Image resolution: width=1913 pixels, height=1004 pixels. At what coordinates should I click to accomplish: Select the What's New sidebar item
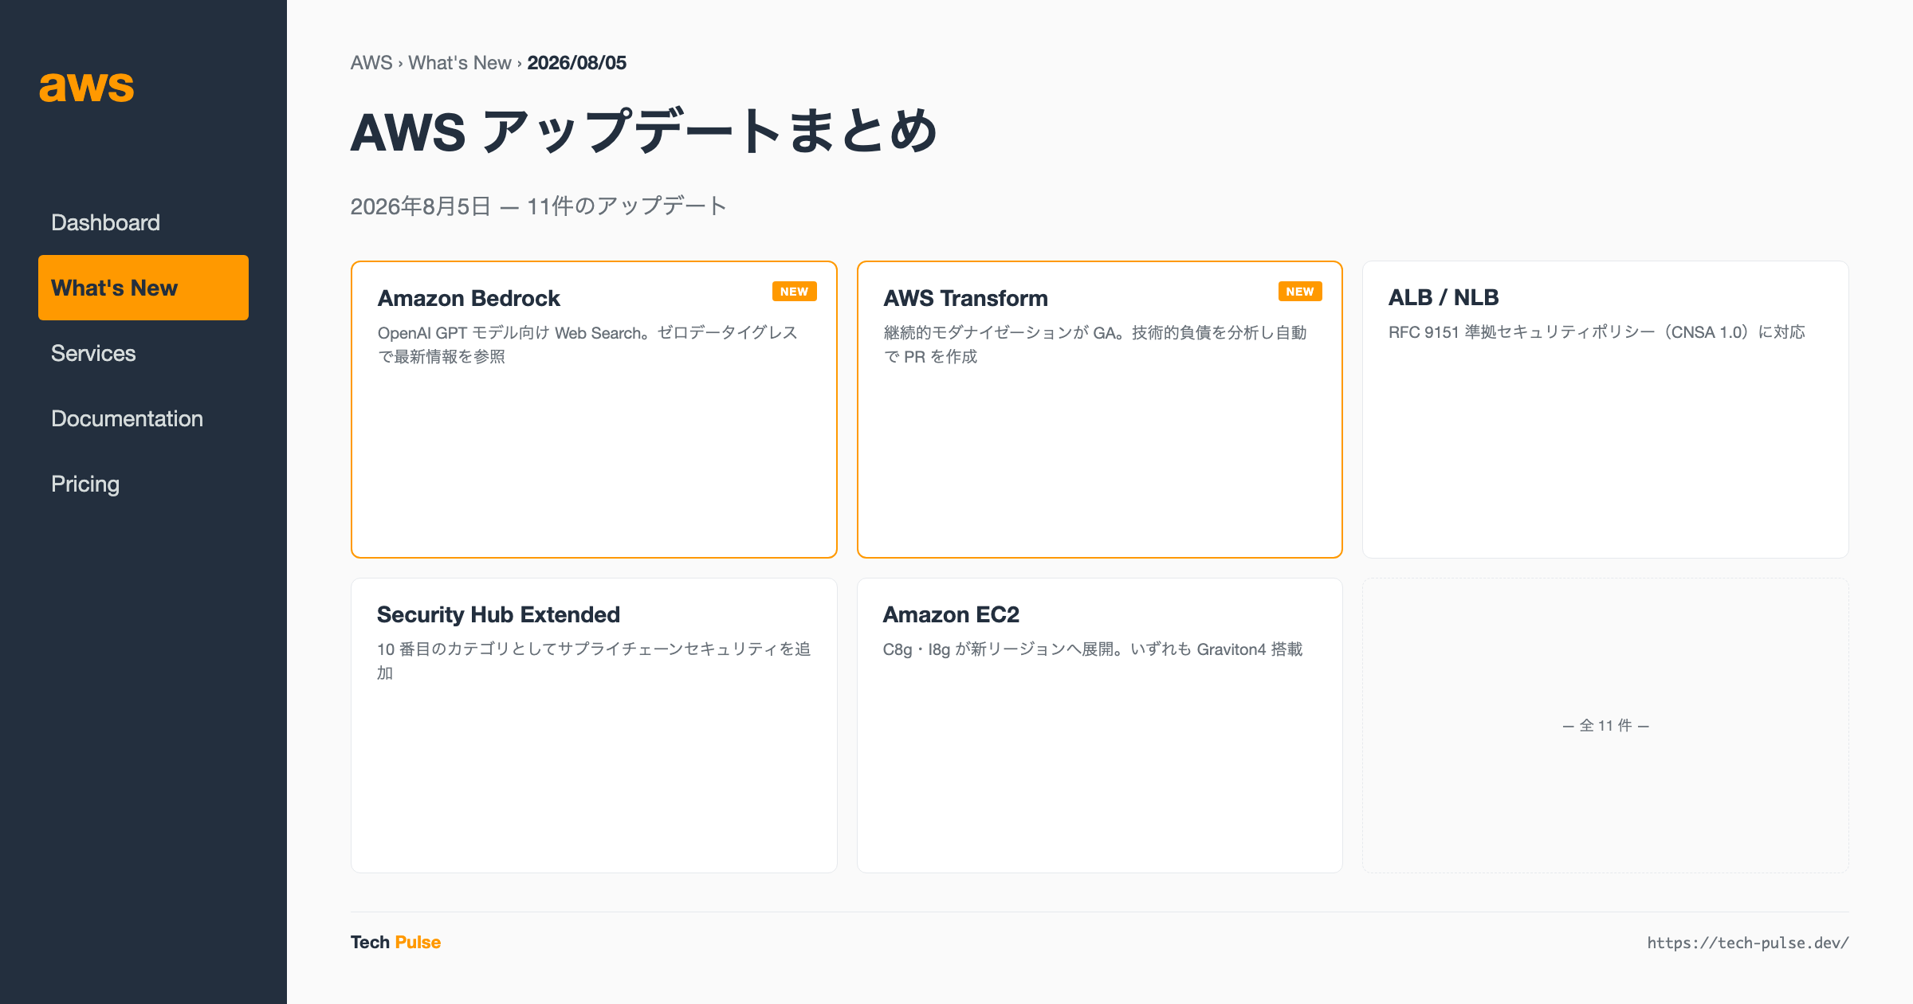pyautogui.click(x=143, y=288)
